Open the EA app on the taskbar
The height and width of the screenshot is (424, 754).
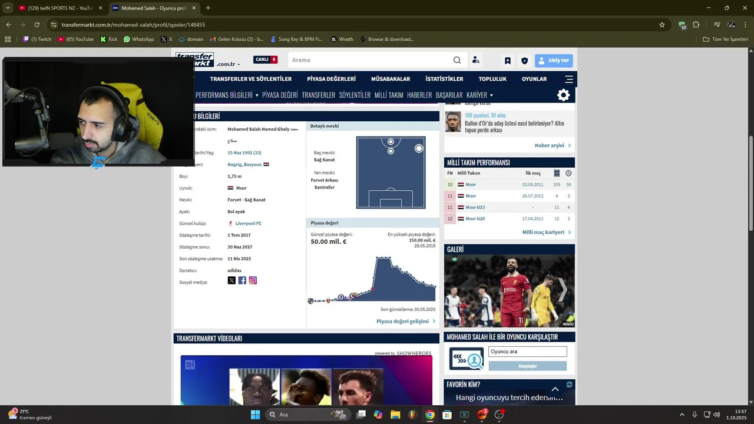point(482,415)
